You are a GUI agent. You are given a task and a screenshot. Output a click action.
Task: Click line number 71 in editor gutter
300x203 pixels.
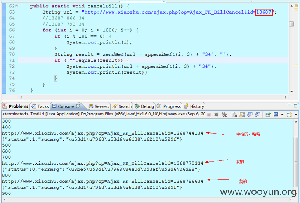[12, 60]
